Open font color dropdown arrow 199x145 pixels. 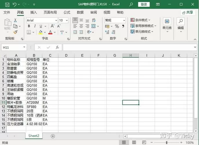55,32
